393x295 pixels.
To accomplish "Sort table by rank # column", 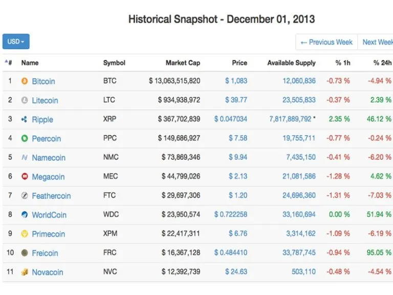I will click(x=9, y=62).
